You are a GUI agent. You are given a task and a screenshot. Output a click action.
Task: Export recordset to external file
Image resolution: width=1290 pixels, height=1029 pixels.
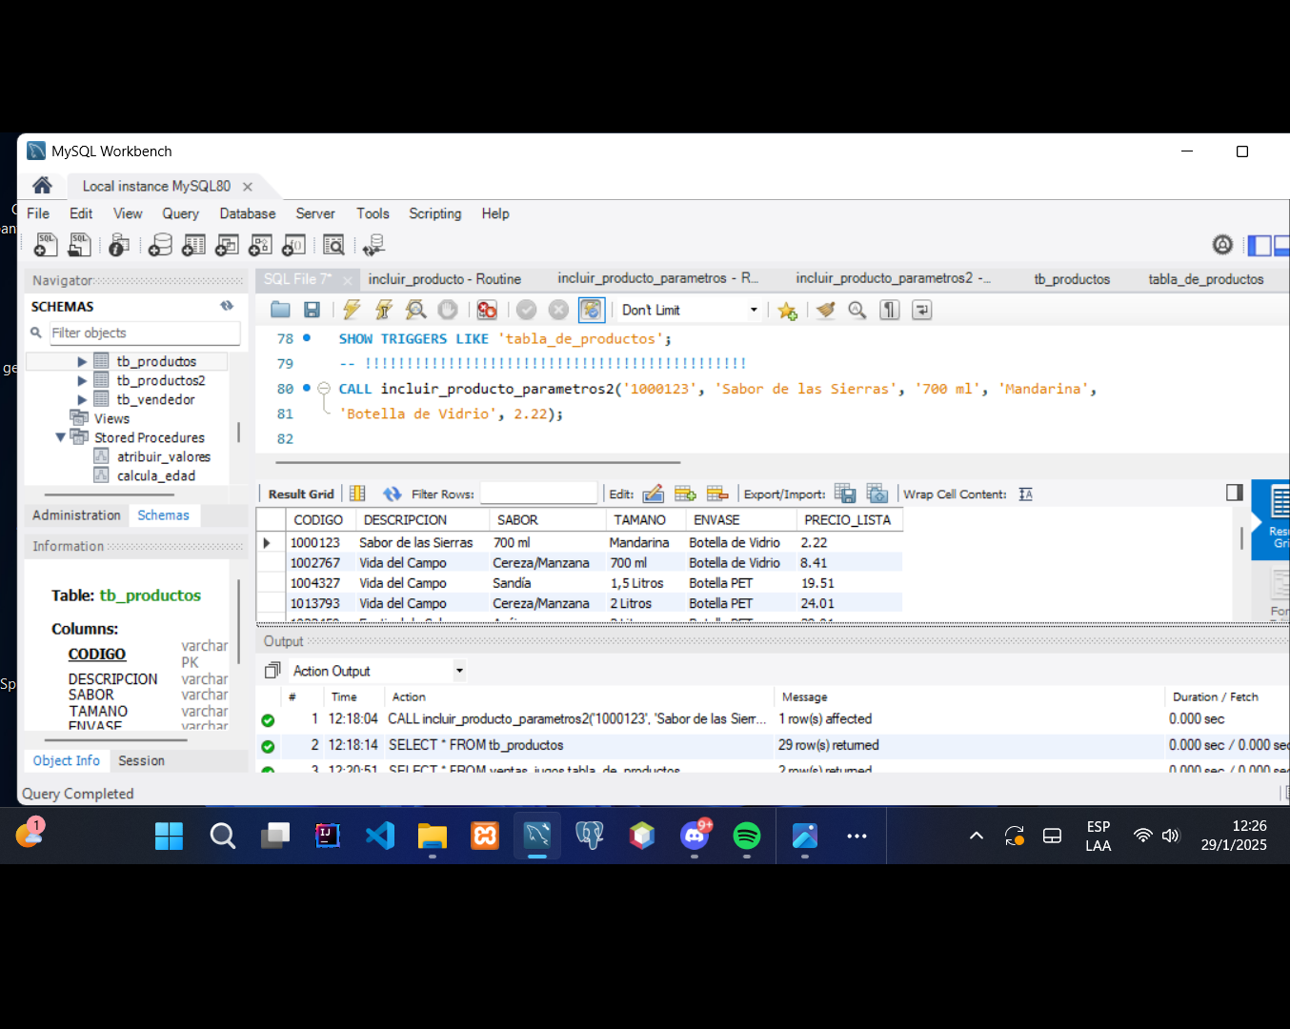[845, 494]
